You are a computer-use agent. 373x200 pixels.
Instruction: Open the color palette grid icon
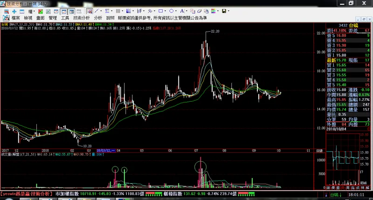click(x=213, y=11)
